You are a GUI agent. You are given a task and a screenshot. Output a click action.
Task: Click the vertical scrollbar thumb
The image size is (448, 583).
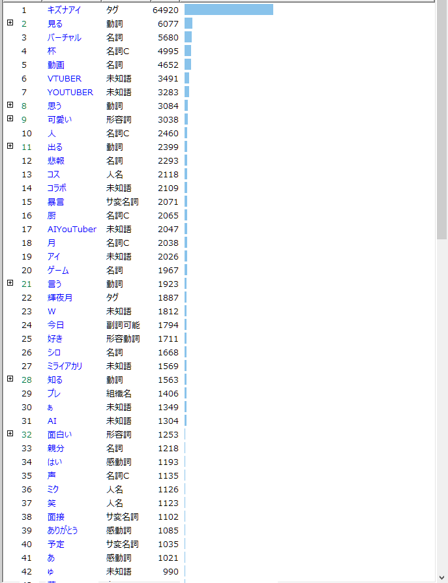tap(441, 119)
